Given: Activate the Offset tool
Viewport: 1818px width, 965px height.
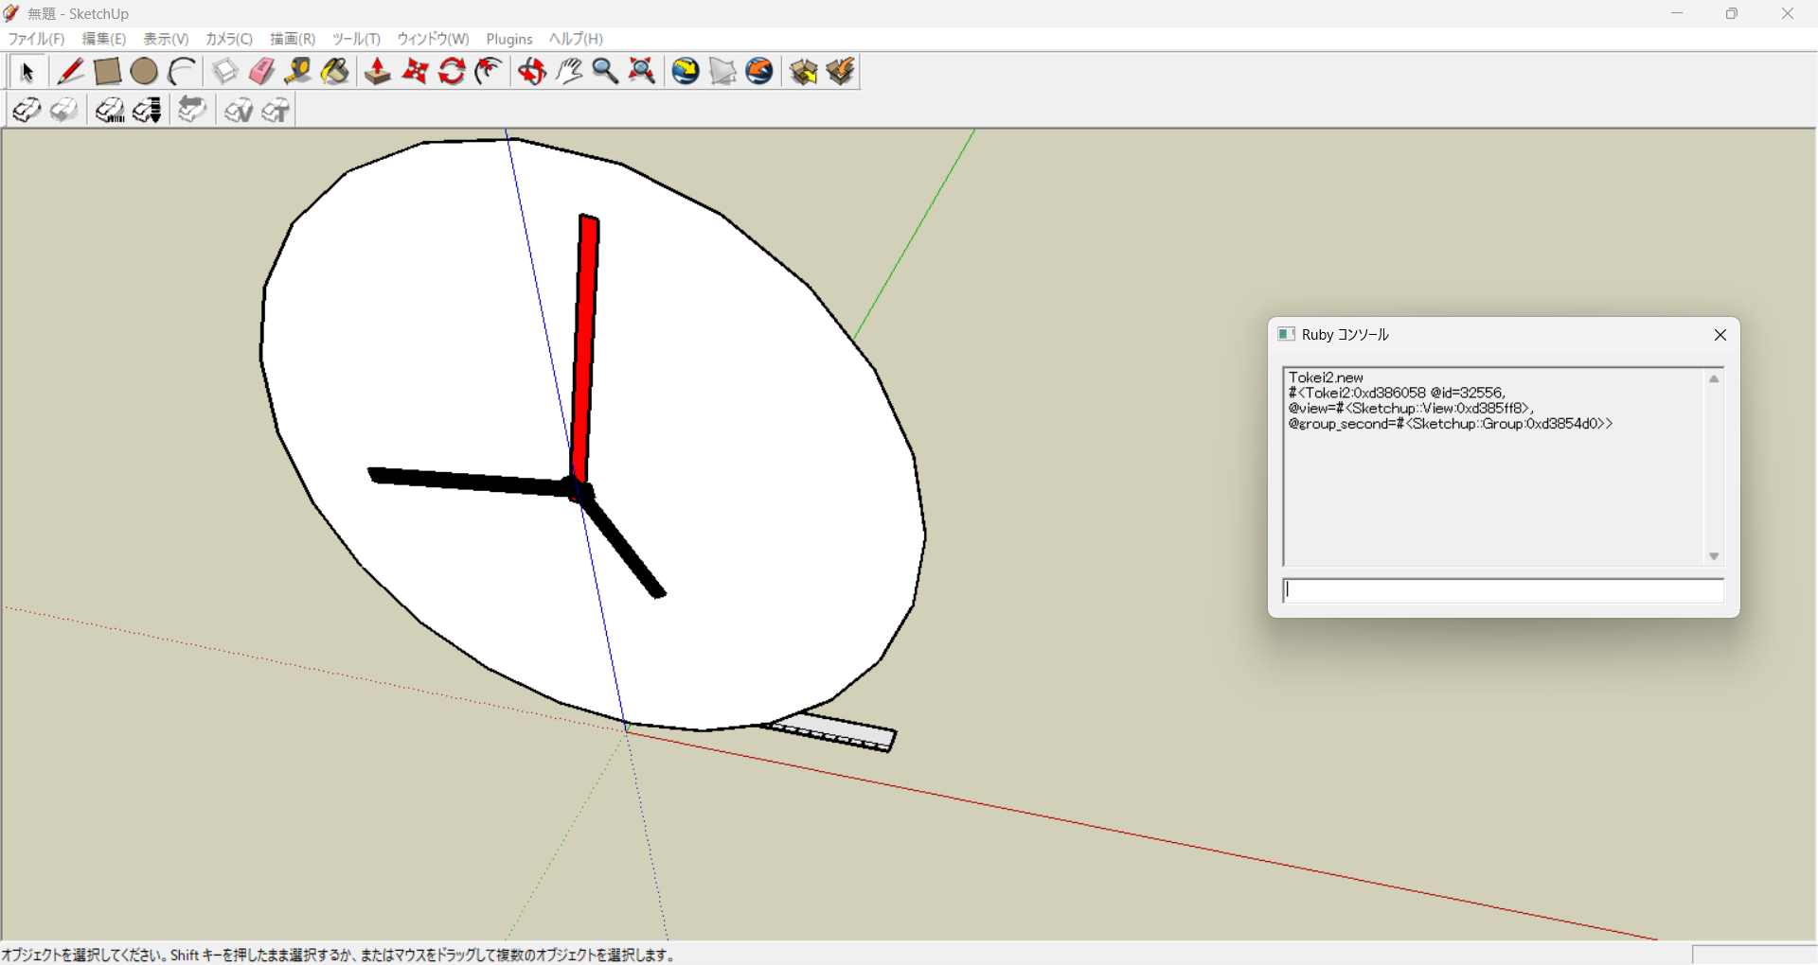Looking at the screenshot, I should click(x=489, y=72).
